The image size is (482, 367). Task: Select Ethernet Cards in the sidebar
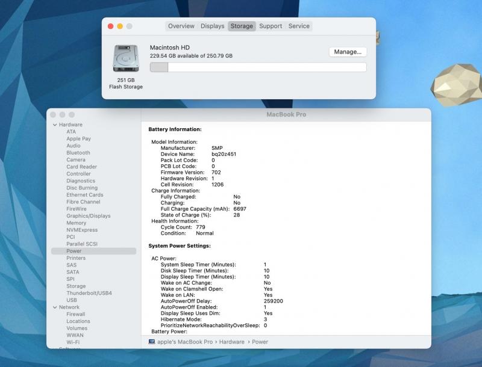click(85, 195)
